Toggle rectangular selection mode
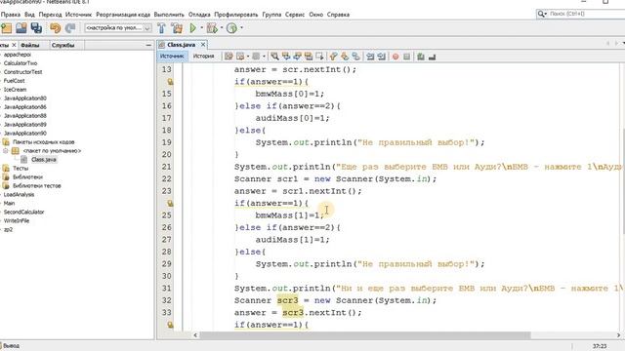Viewport: 625px width, 351px height. point(319,57)
